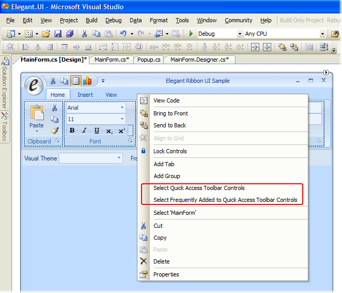Click Copy icon in Visual Studio toolbar
Viewport: 342px width, 293px height.
pyautogui.click(x=96, y=34)
